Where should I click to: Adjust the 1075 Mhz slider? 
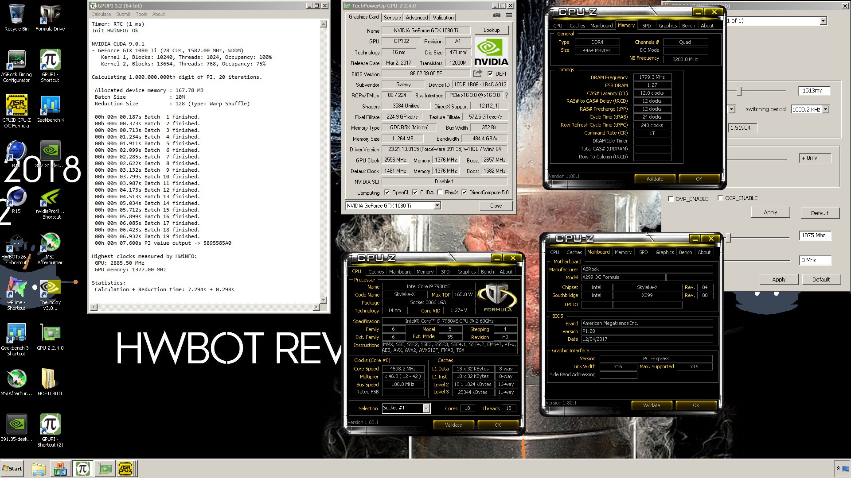coord(728,238)
